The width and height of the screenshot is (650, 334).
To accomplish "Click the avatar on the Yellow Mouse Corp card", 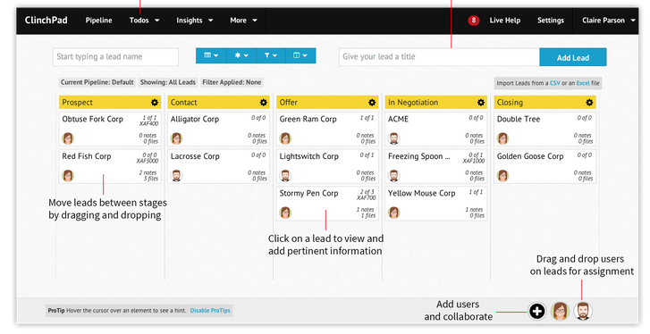I will pyautogui.click(x=393, y=213).
